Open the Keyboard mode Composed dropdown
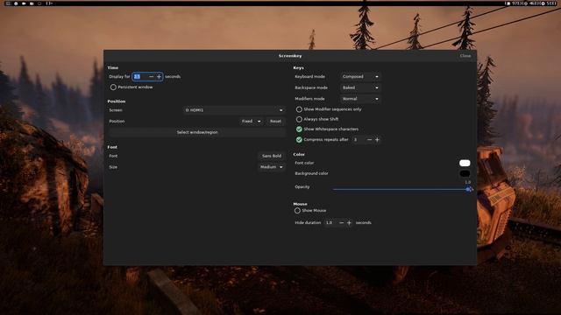This screenshot has height=315, width=561. point(360,77)
